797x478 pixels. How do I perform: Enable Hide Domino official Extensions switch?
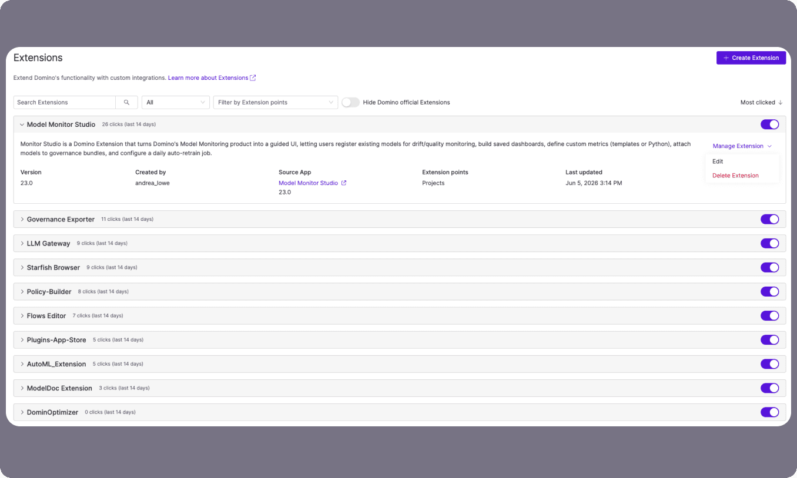point(350,102)
